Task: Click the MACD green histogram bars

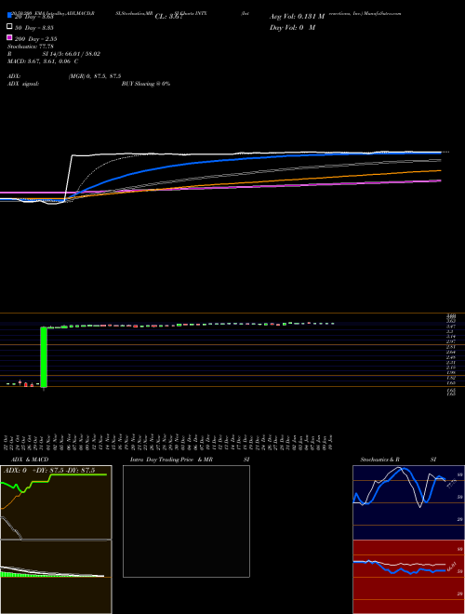Action: 27,574
